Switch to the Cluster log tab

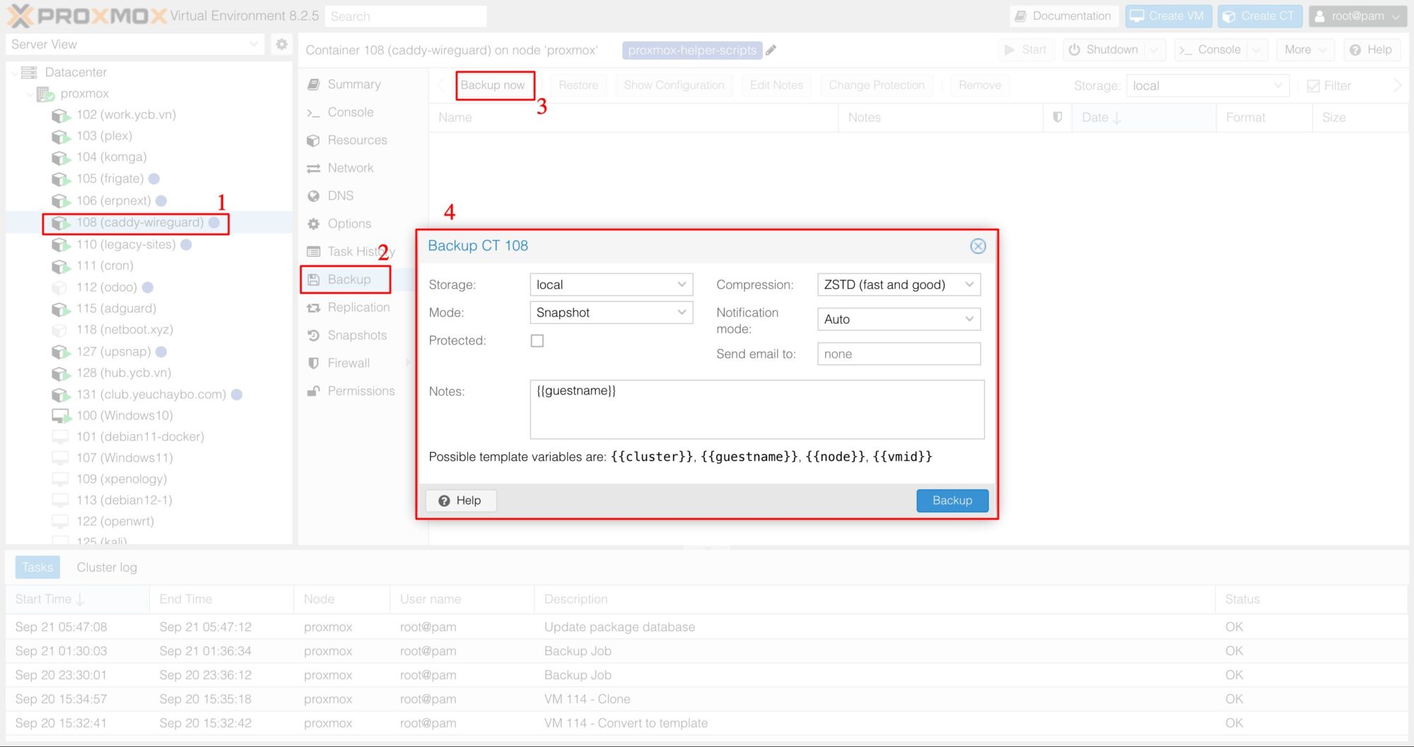(x=107, y=567)
